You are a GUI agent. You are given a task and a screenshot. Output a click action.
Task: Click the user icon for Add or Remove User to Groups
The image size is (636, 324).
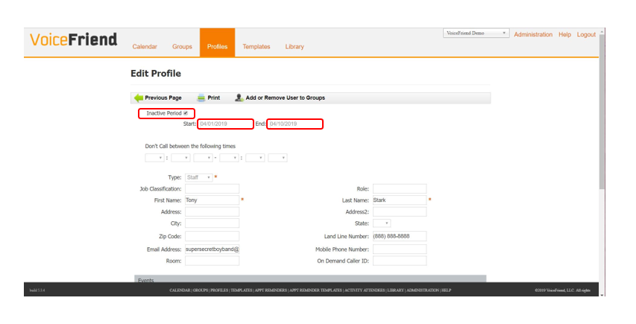pos(239,98)
